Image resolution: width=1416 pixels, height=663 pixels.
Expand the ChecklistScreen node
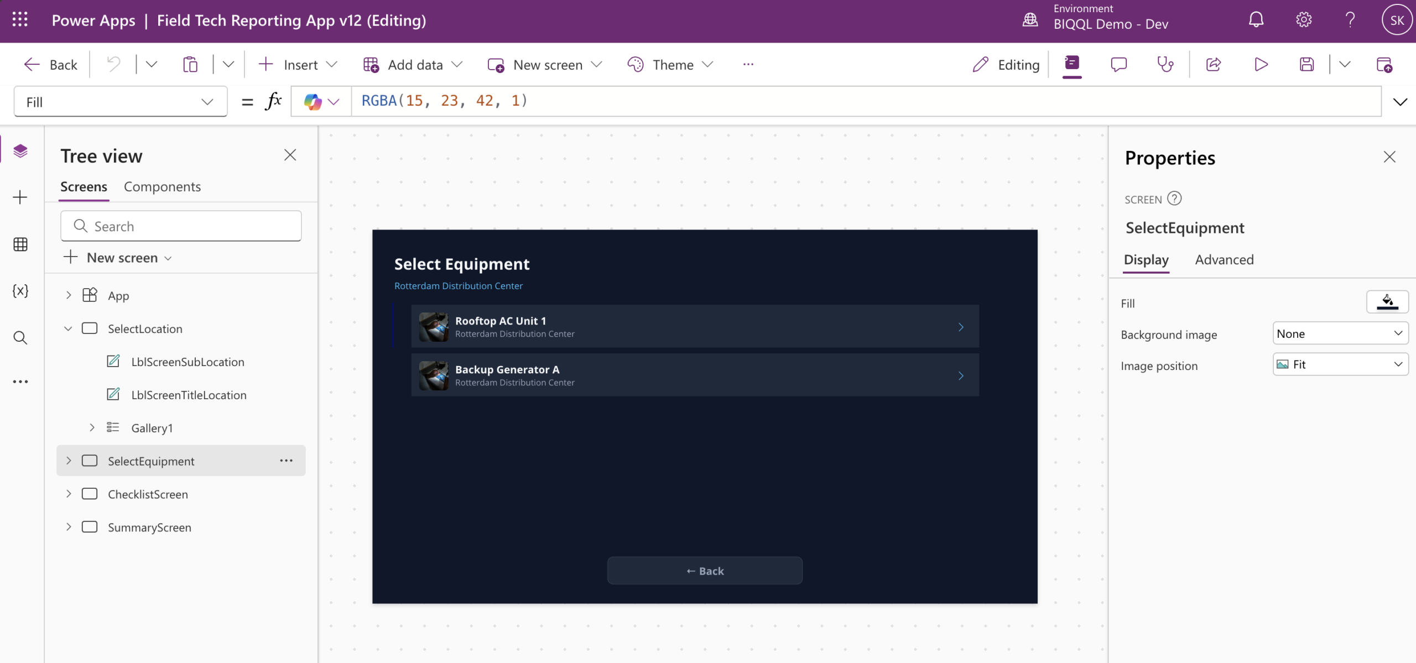69,494
